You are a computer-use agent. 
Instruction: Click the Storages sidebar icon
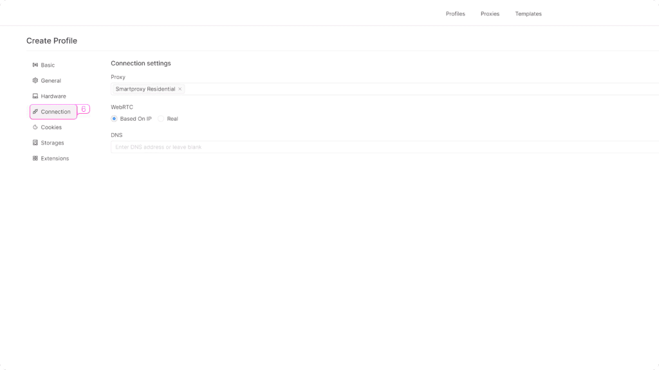click(35, 143)
